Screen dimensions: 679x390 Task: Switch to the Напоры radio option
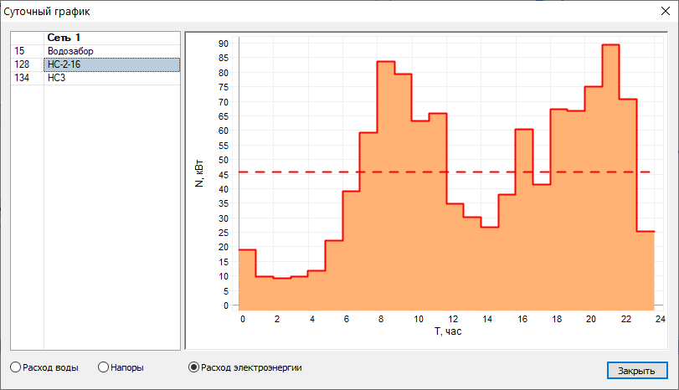click(104, 367)
